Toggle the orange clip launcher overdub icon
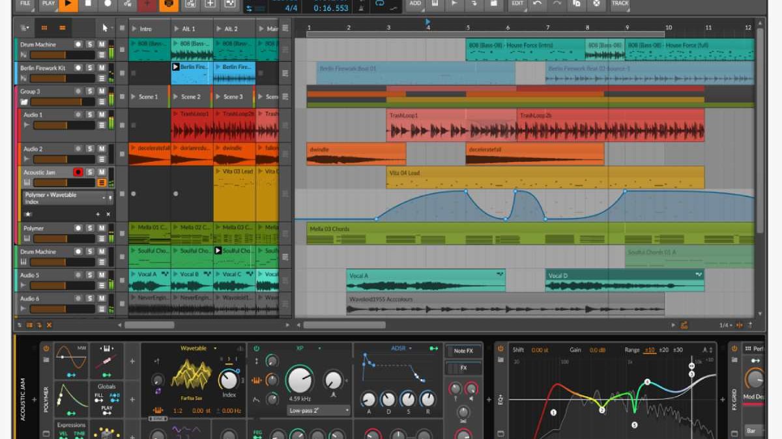 point(169,4)
